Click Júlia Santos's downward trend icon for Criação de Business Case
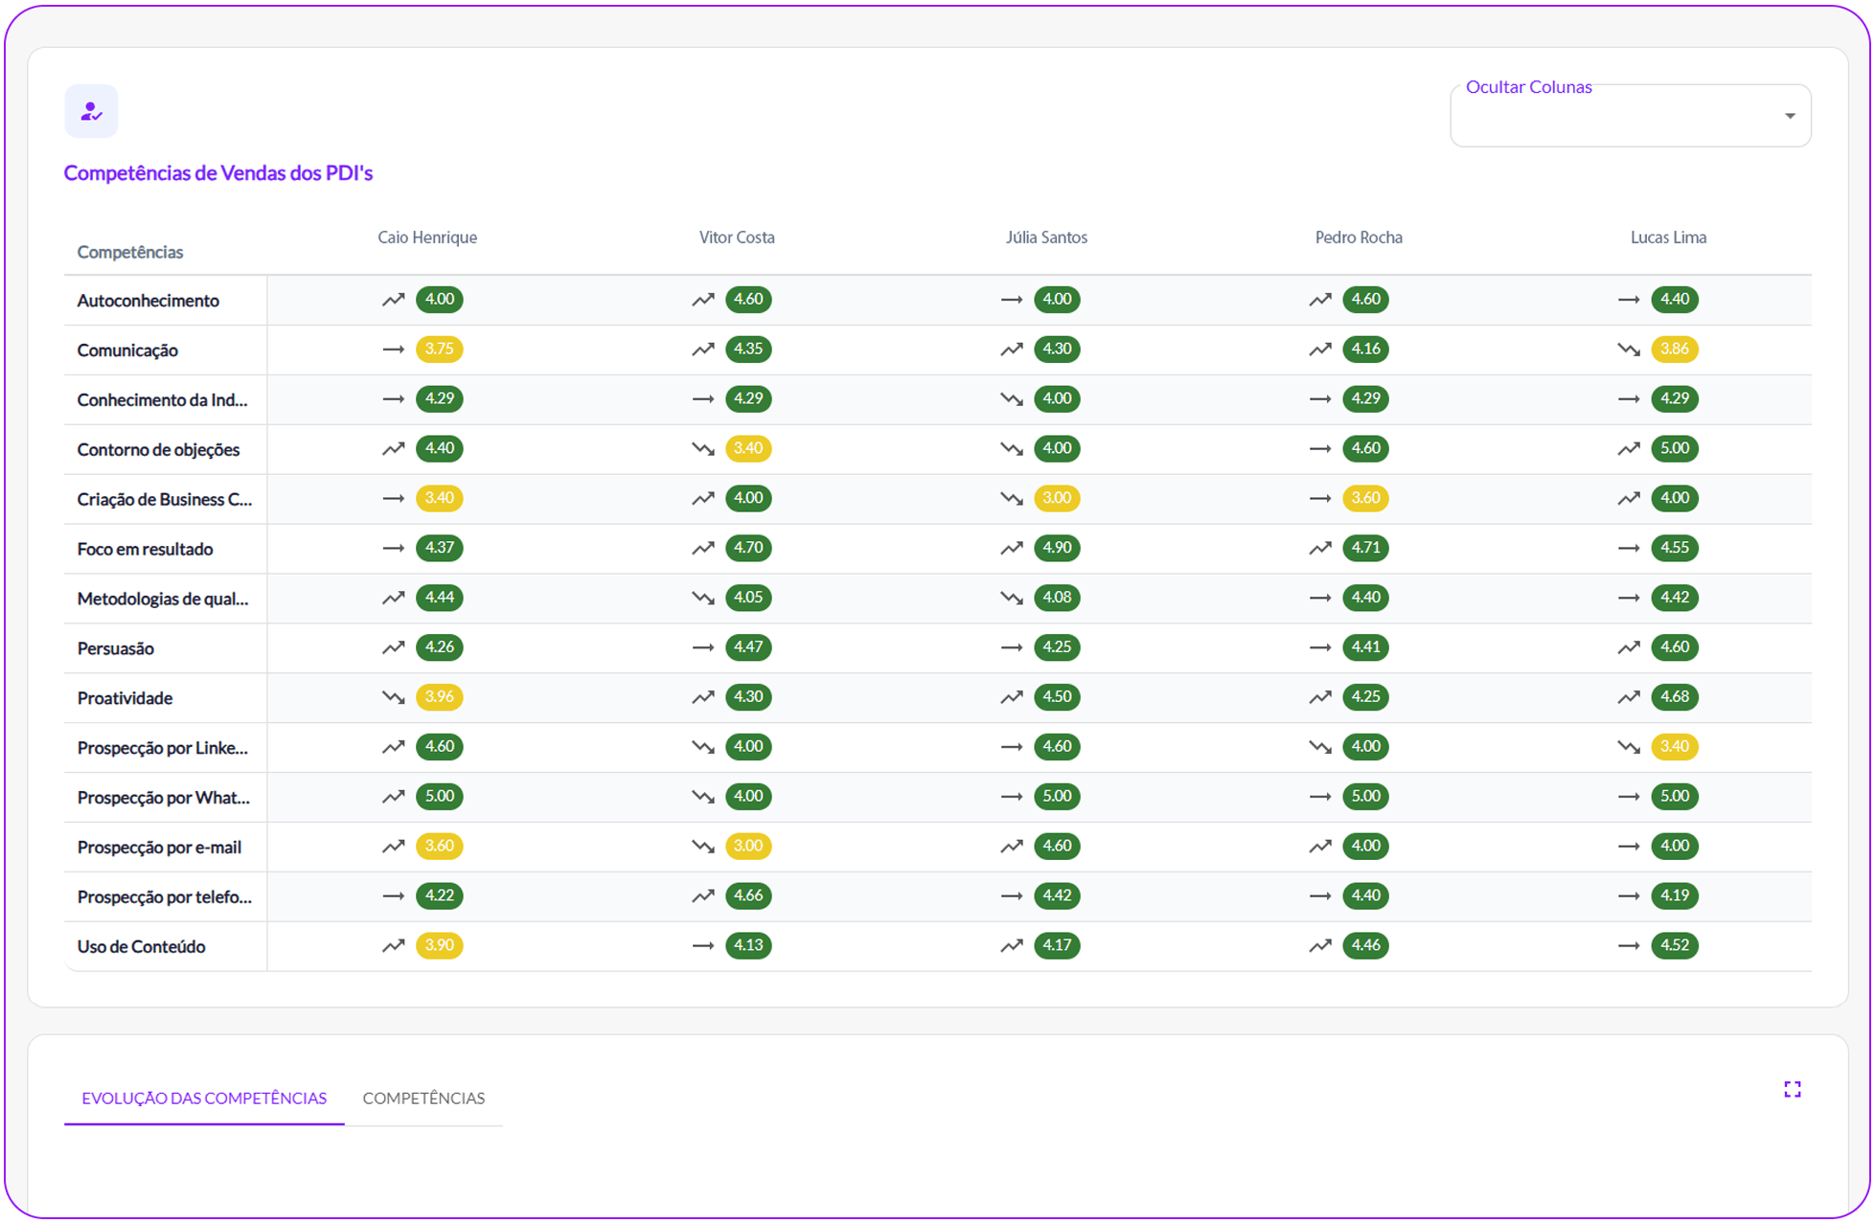 click(x=1011, y=498)
